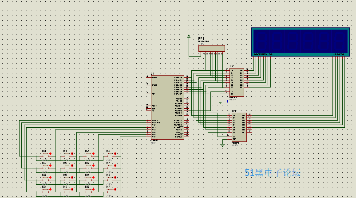
Task: Activate the KA push button
Action: click(x=89, y=179)
